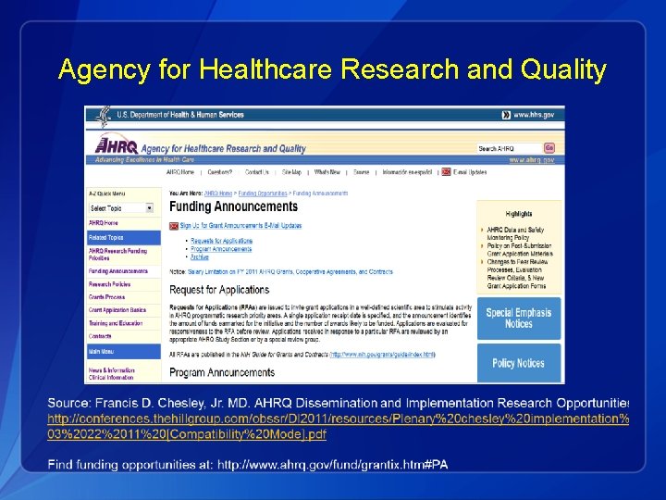Click the slide title Agency for Healthcare Research
666x500 pixels.
333,69
